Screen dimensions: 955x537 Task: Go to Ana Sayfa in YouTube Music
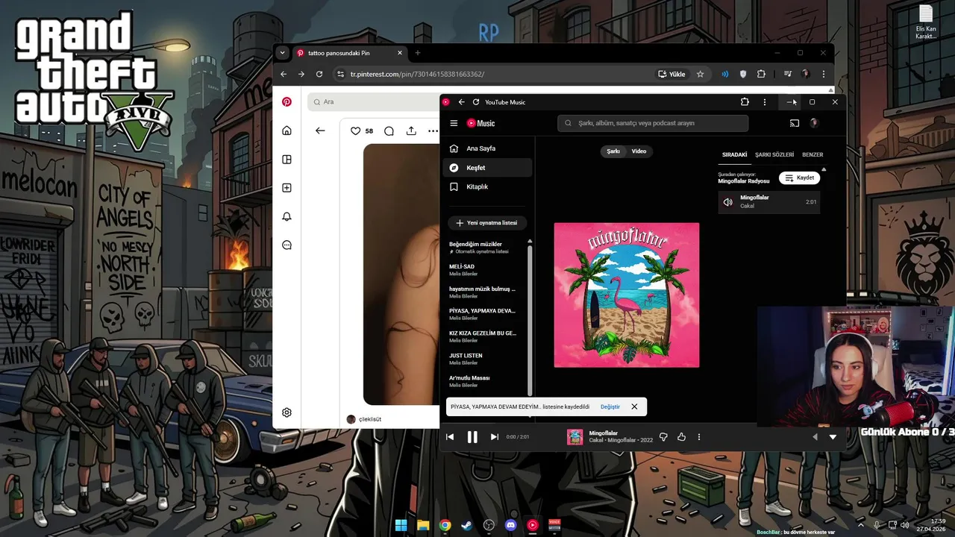[488, 148]
